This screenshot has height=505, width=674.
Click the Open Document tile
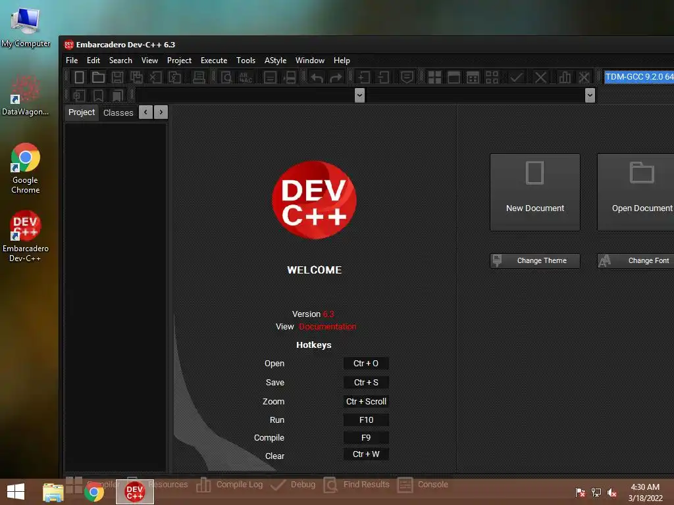636,192
